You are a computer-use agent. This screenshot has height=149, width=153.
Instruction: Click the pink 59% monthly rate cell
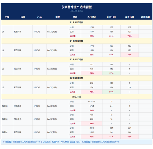point(91,123)
